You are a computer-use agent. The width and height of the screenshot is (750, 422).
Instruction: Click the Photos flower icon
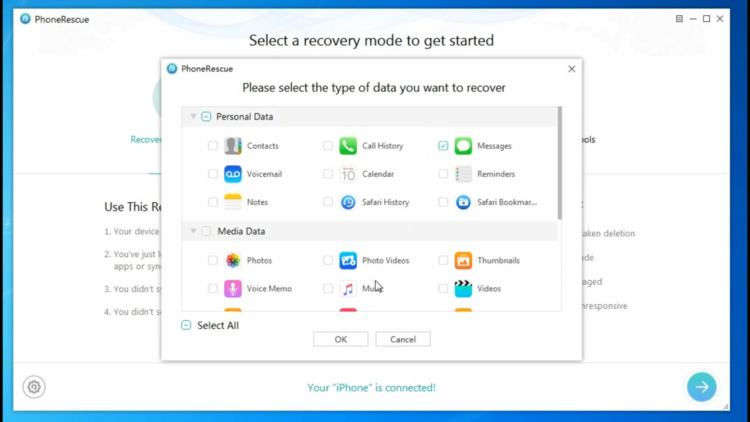[233, 260]
